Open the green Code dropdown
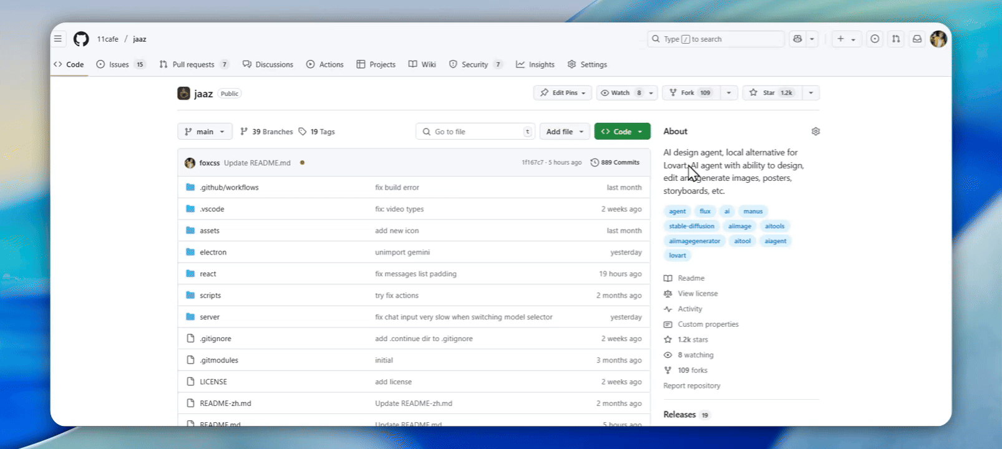Image resolution: width=1002 pixels, height=449 pixels. pos(622,132)
